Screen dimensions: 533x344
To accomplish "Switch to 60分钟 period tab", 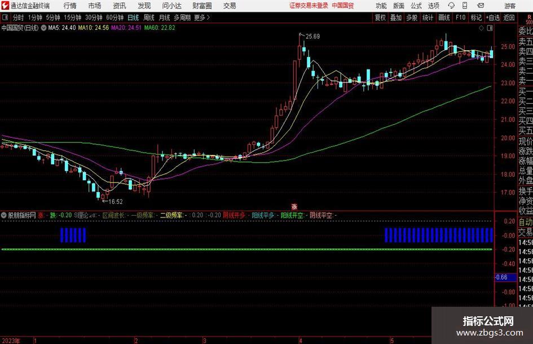I will pos(115,18).
